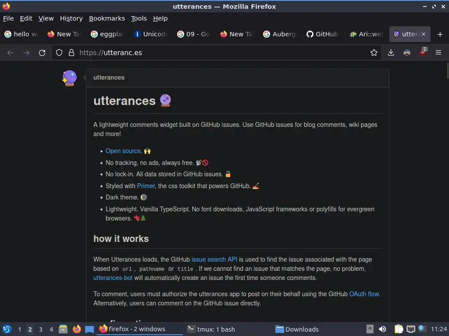Select 'tmux: 1 bash' taskbar entry
The width and height of the screenshot is (449, 336).
pyautogui.click(x=228, y=329)
